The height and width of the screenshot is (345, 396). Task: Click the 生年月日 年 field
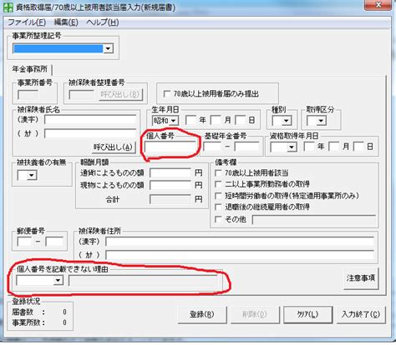click(x=191, y=120)
